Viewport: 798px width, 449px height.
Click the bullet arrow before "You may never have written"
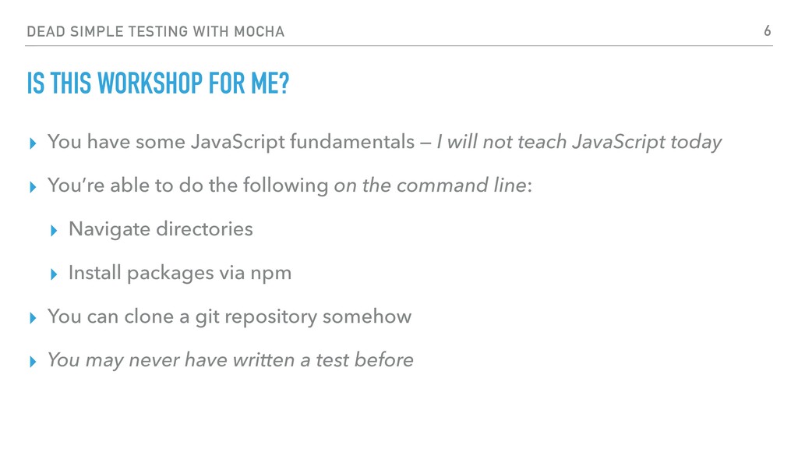(33, 362)
